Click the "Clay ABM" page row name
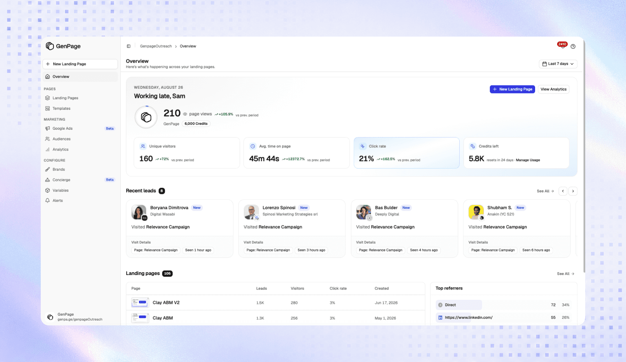This screenshot has height=362, width=626. point(163,318)
